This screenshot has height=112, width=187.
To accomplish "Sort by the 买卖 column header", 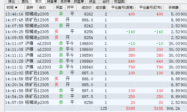I will (x=60, y=8).
